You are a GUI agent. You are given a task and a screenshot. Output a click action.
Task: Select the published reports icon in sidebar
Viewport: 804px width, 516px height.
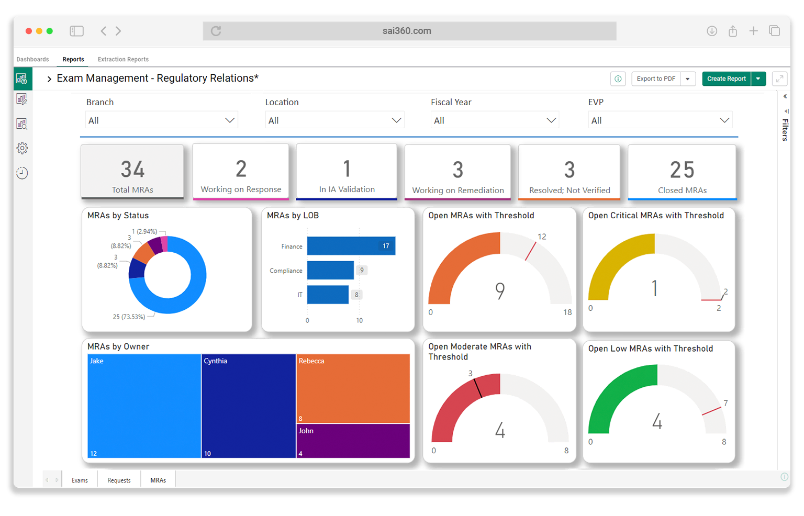coord(22,79)
